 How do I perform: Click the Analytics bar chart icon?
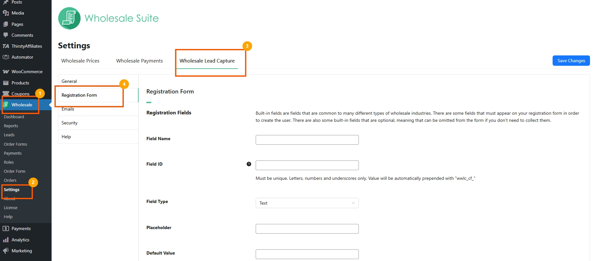pyautogui.click(x=5, y=240)
